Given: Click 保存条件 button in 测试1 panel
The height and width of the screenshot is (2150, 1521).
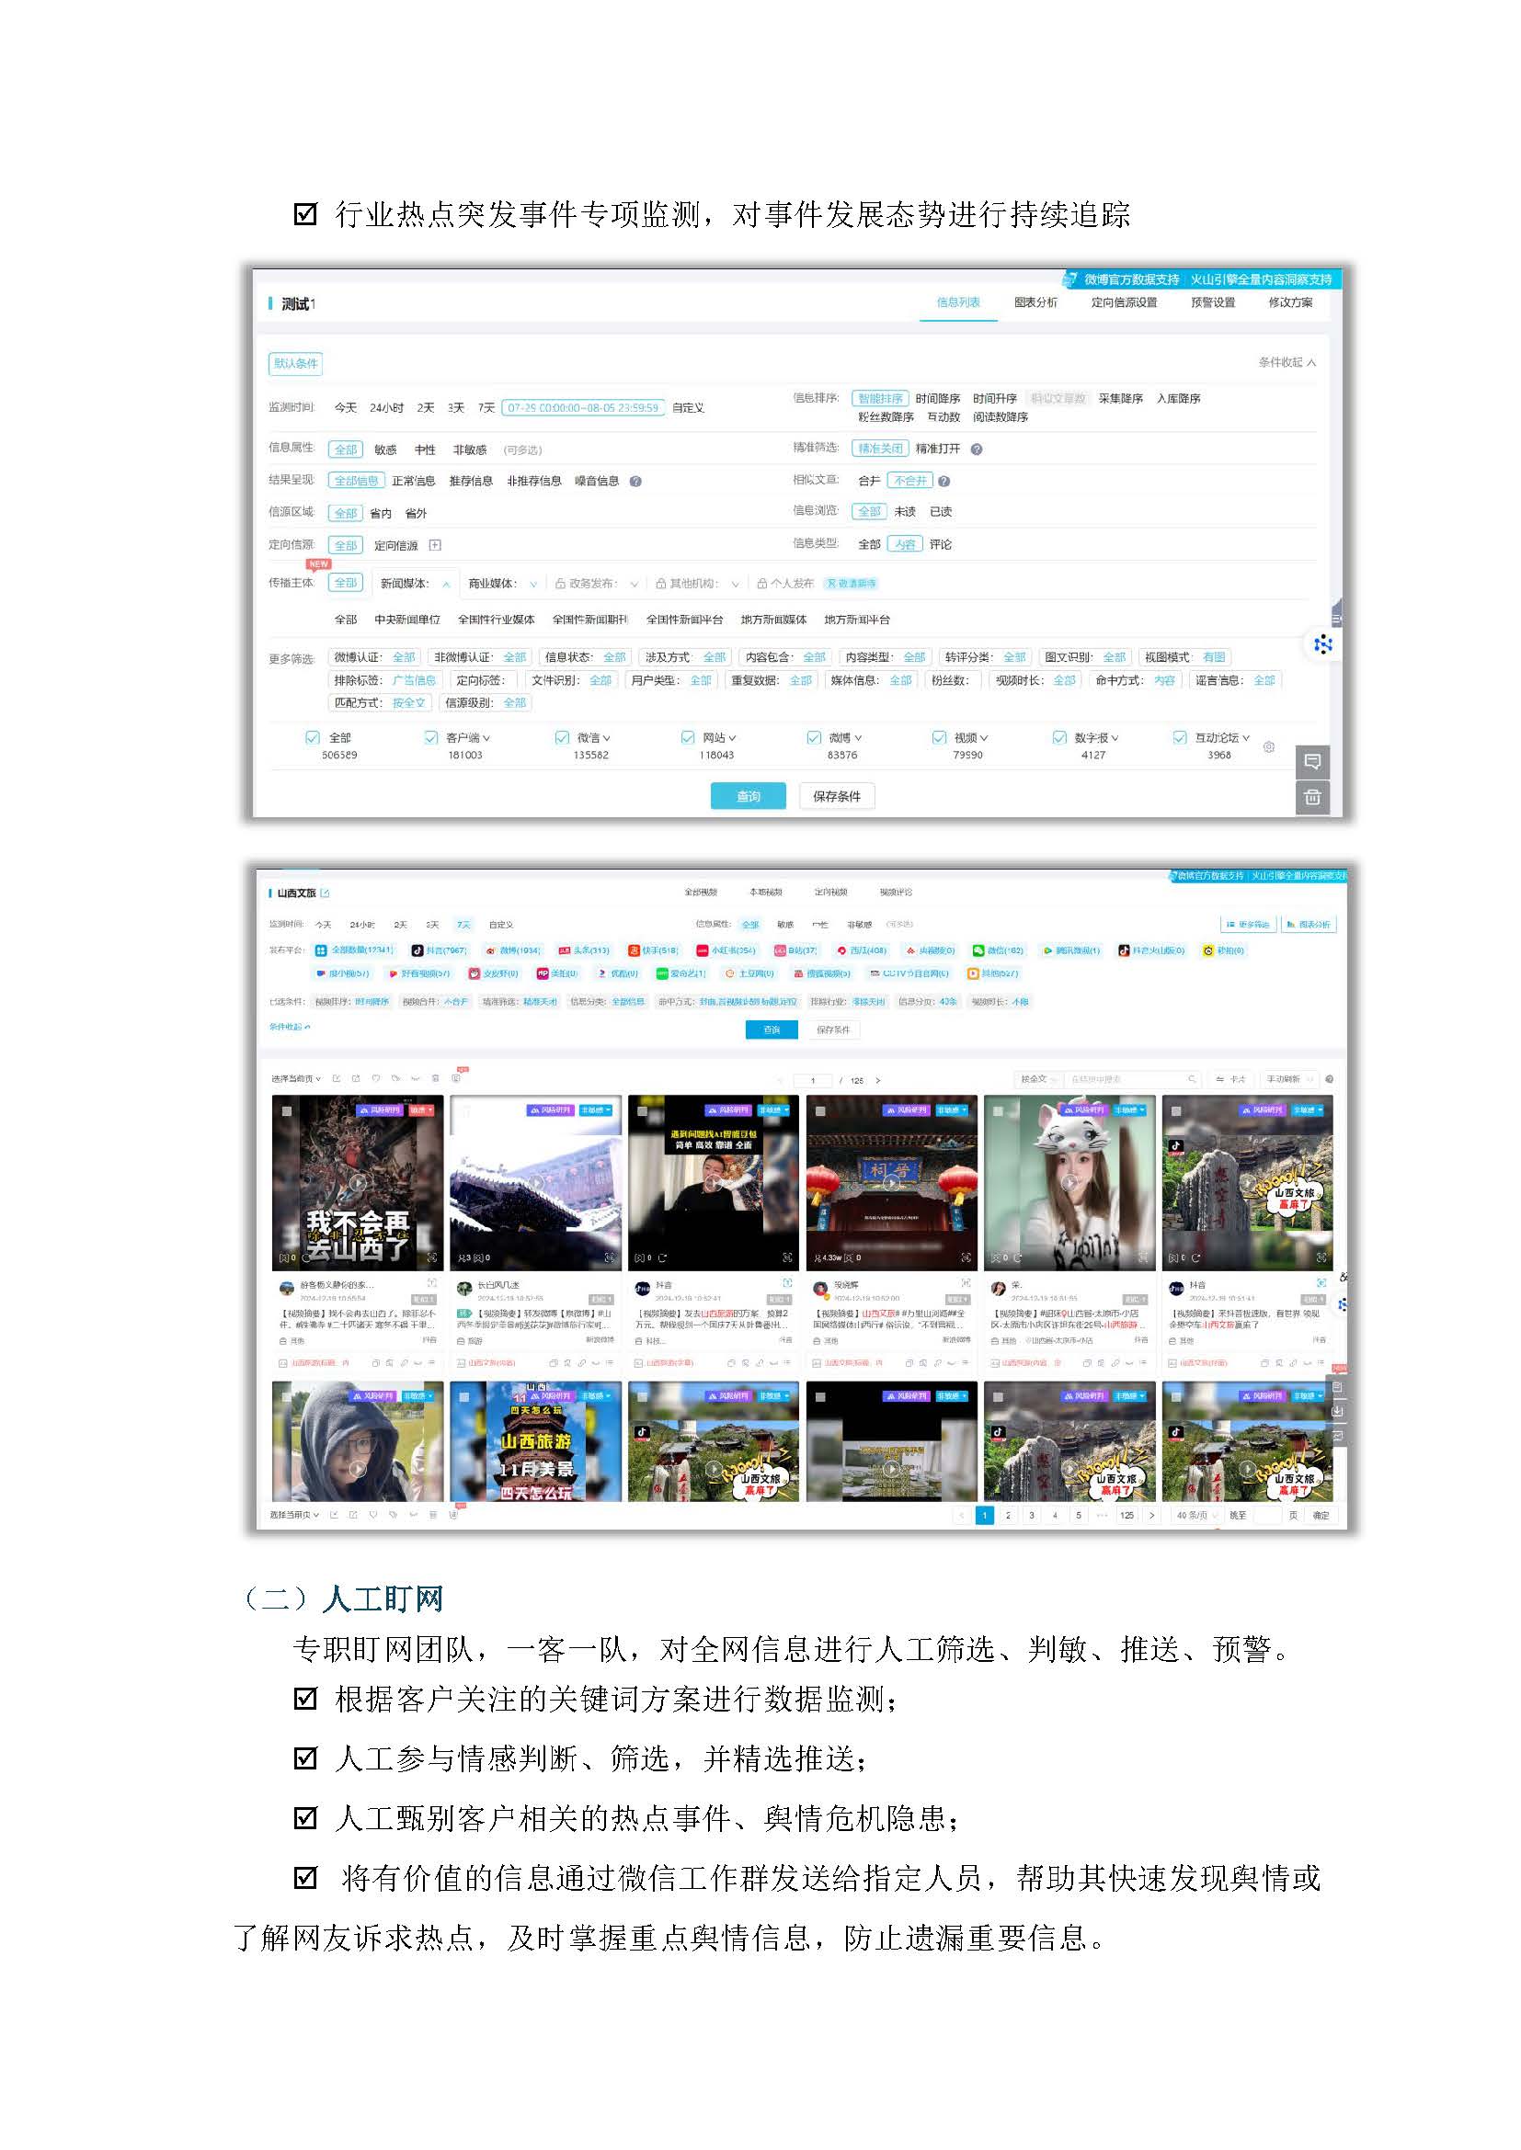Looking at the screenshot, I should click(x=836, y=796).
